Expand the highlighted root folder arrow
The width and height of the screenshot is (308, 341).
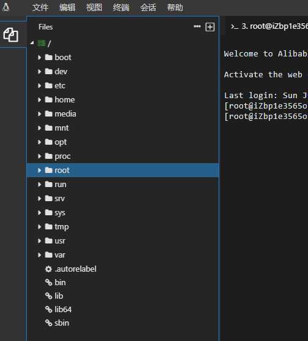click(40, 170)
